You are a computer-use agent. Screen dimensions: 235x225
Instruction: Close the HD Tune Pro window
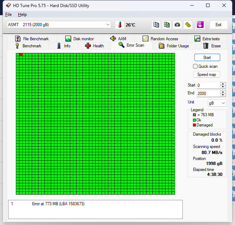pyautogui.click(x=224, y=5)
